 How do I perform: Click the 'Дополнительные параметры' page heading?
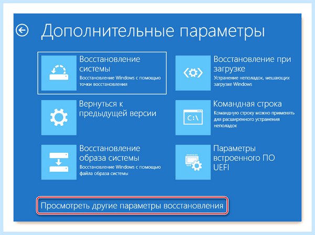click(x=153, y=31)
